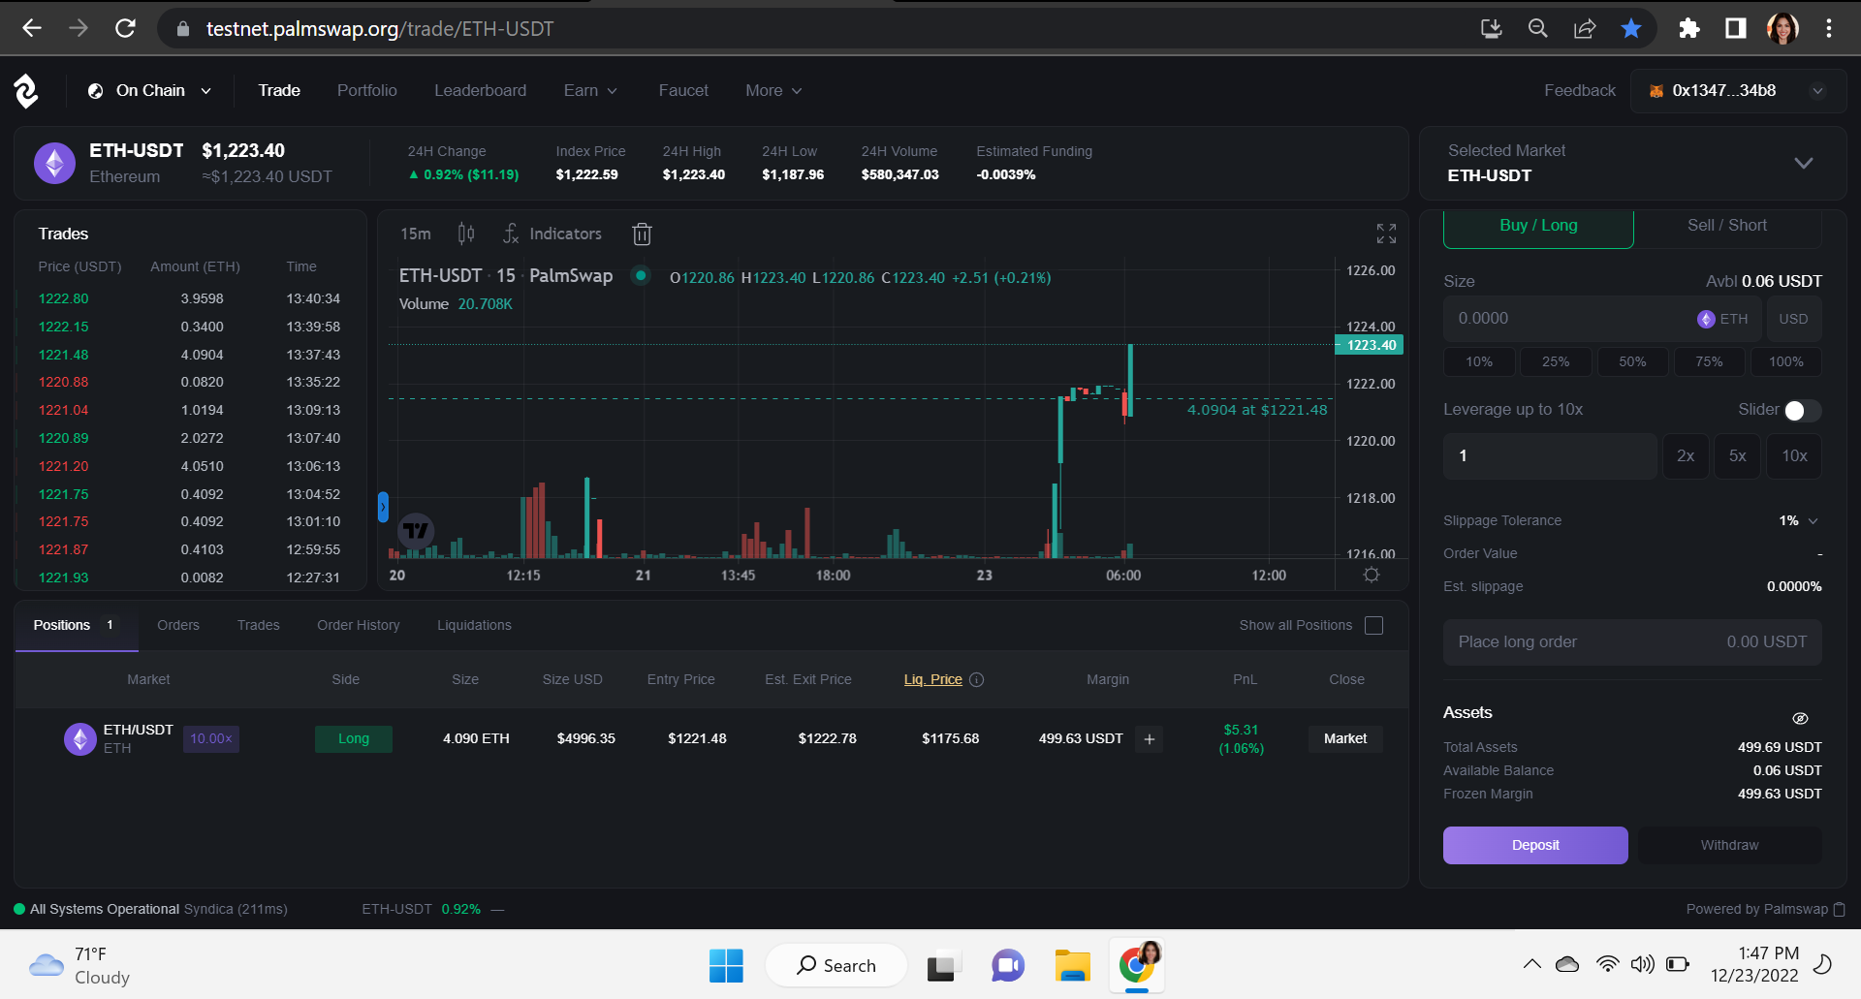Screen dimensions: 1861x999
Task: Go back in browser
Action: pos(32,28)
